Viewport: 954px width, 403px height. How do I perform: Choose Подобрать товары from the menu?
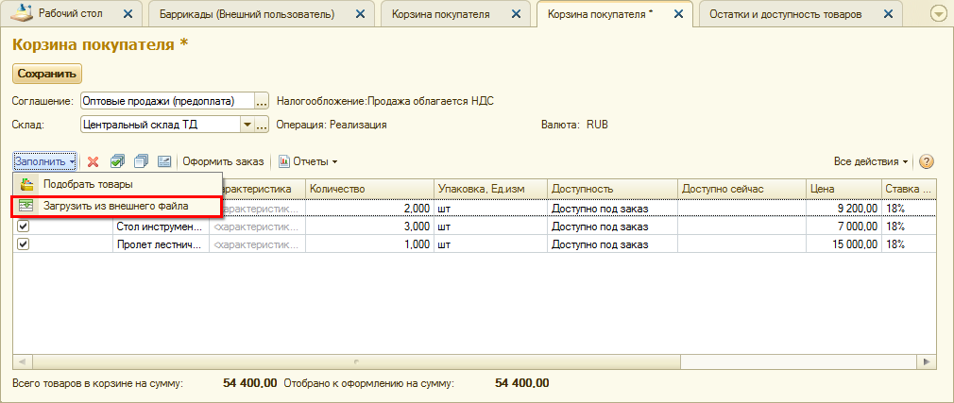tap(87, 184)
